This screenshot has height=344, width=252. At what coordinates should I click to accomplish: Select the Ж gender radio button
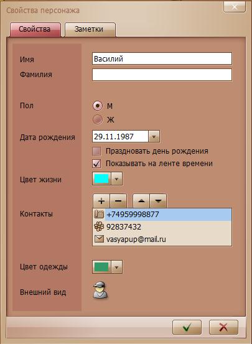[98, 119]
